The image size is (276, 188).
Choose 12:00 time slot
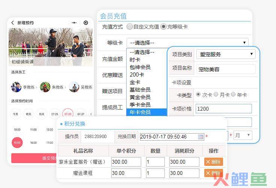click(x=50, y=129)
